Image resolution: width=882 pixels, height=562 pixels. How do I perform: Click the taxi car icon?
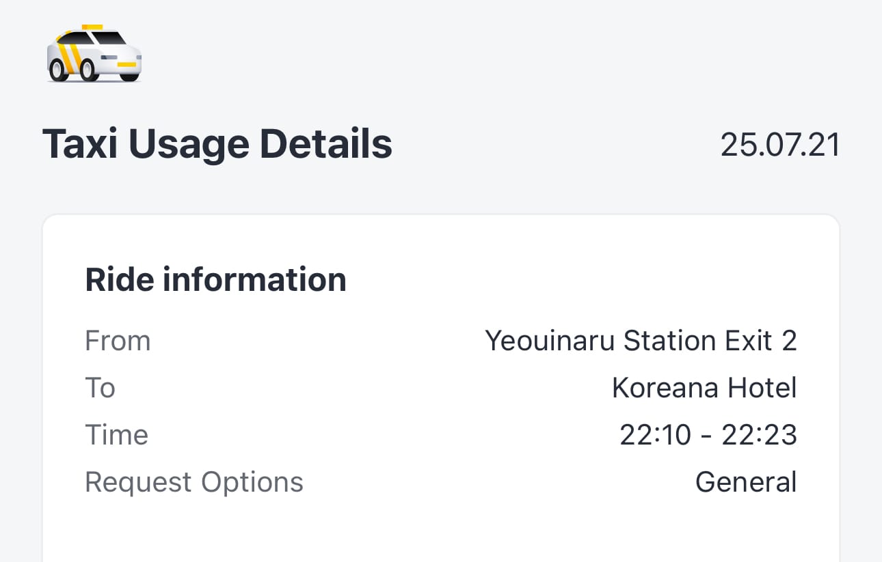94,54
